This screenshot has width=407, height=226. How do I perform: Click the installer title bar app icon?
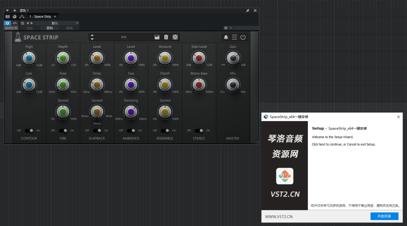click(266, 117)
